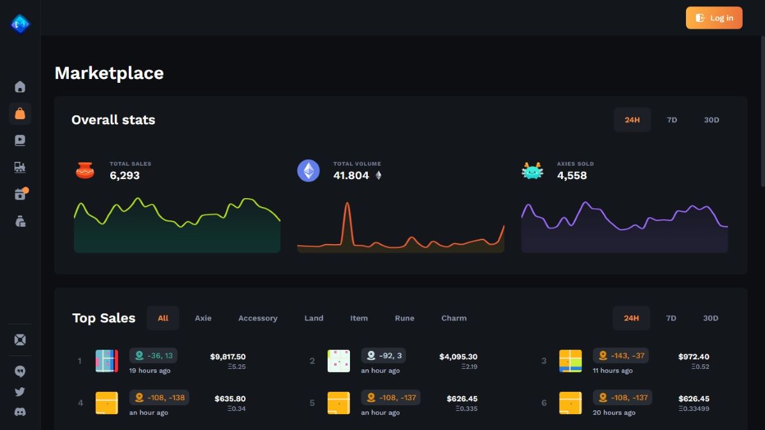Switch Overall stats to 7D
The image size is (765, 430).
[x=672, y=120]
